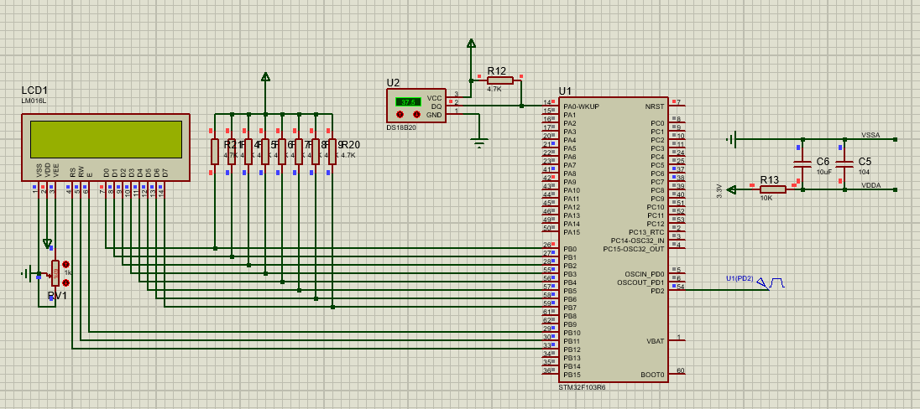Image resolution: width=920 pixels, height=409 pixels.
Task: Click the ground symbol below the DS18B20
Action: (480, 143)
